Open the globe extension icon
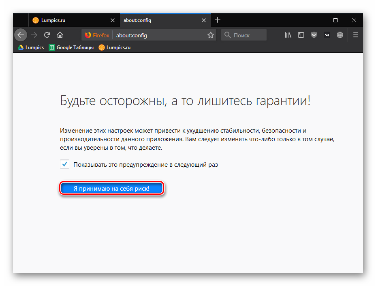The height and width of the screenshot is (286, 376). click(340, 35)
